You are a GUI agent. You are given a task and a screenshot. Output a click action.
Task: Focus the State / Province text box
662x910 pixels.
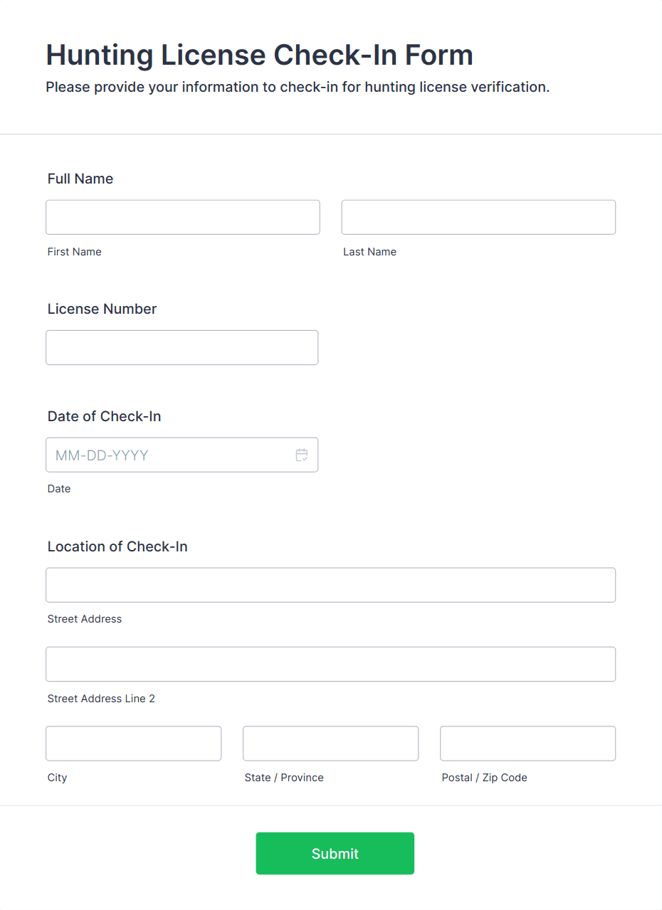tap(330, 744)
